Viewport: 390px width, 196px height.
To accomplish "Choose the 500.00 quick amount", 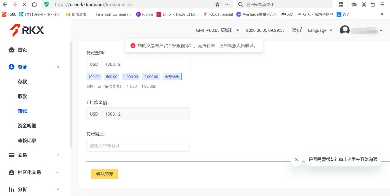I will (111, 77).
